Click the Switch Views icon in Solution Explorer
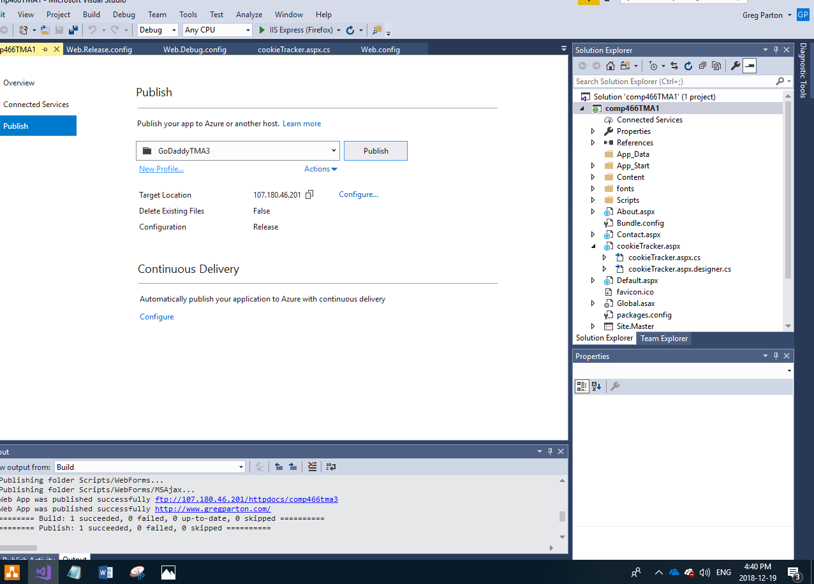Image resolution: width=814 pixels, height=584 pixels. 625,66
